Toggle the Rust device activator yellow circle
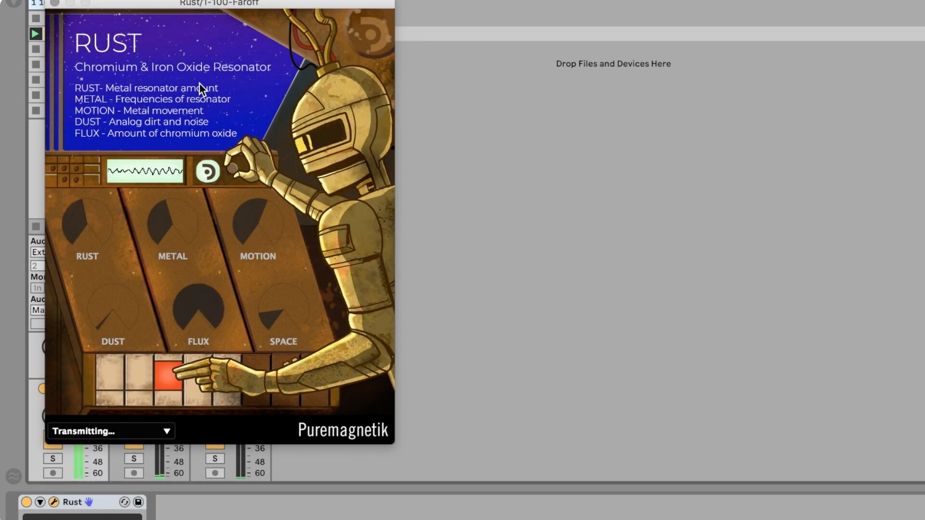Screen dimensions: 925x520 click(x=26, y=502)
